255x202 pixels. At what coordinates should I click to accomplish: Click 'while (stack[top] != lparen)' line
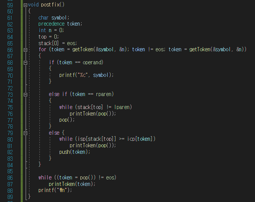tap(96, 107)
